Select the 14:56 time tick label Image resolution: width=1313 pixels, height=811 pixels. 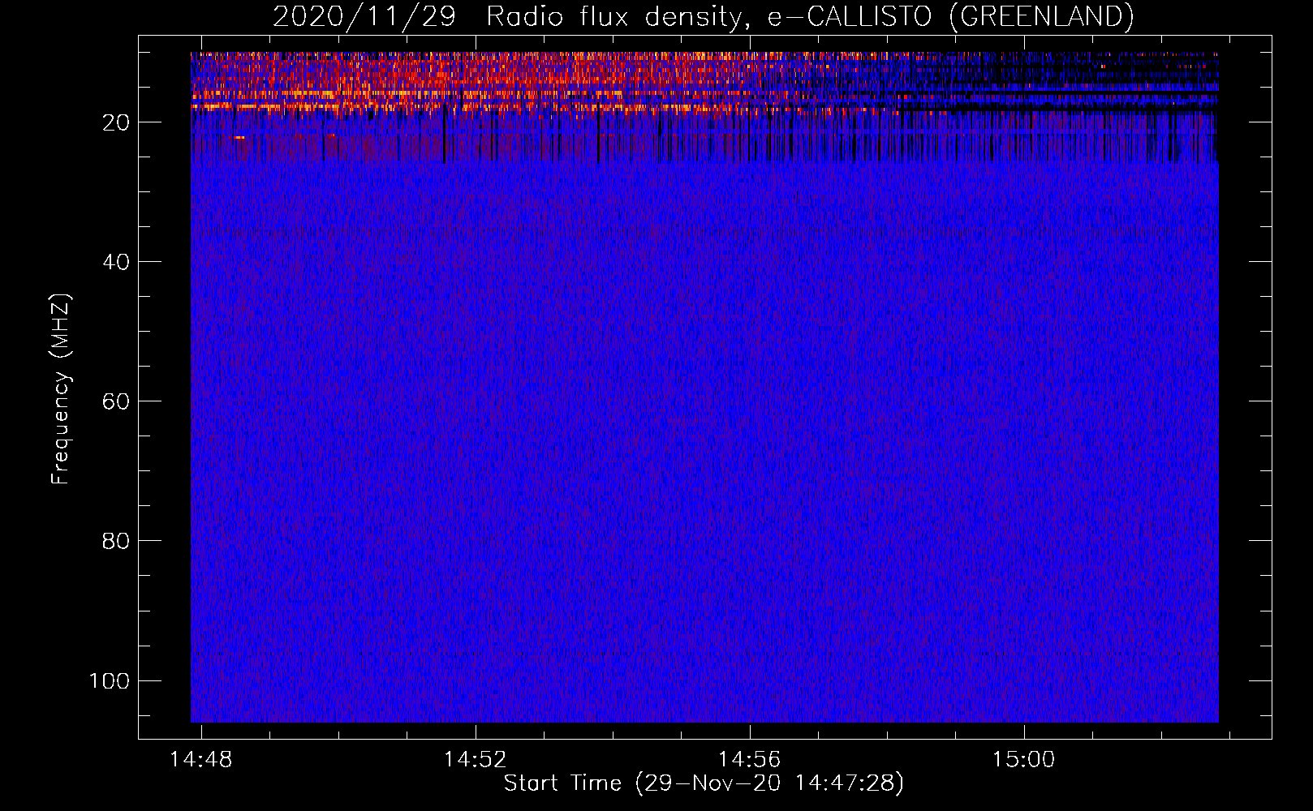tap(749, 759)
